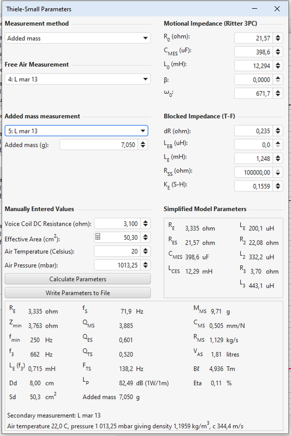Click the LCES value 12,29 mH
The width and height of the screenshot is (291, 436).
[x=199, y=271]
